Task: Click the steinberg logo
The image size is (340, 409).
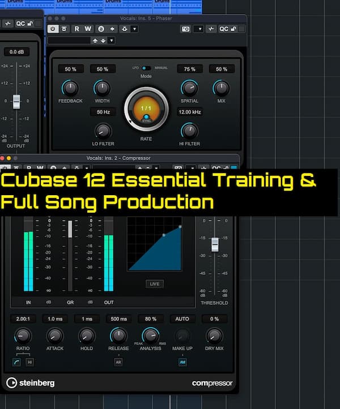Action: tap(30, 383)
